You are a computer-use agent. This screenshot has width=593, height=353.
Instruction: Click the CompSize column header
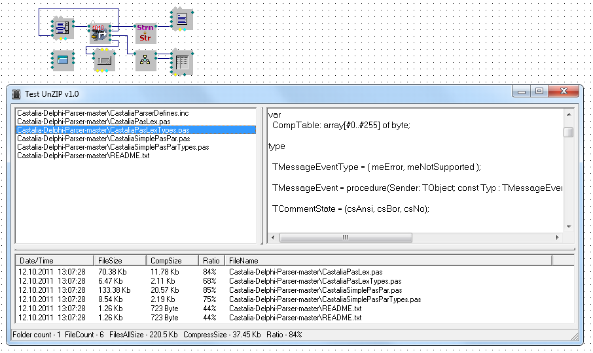tap(171, 260)
